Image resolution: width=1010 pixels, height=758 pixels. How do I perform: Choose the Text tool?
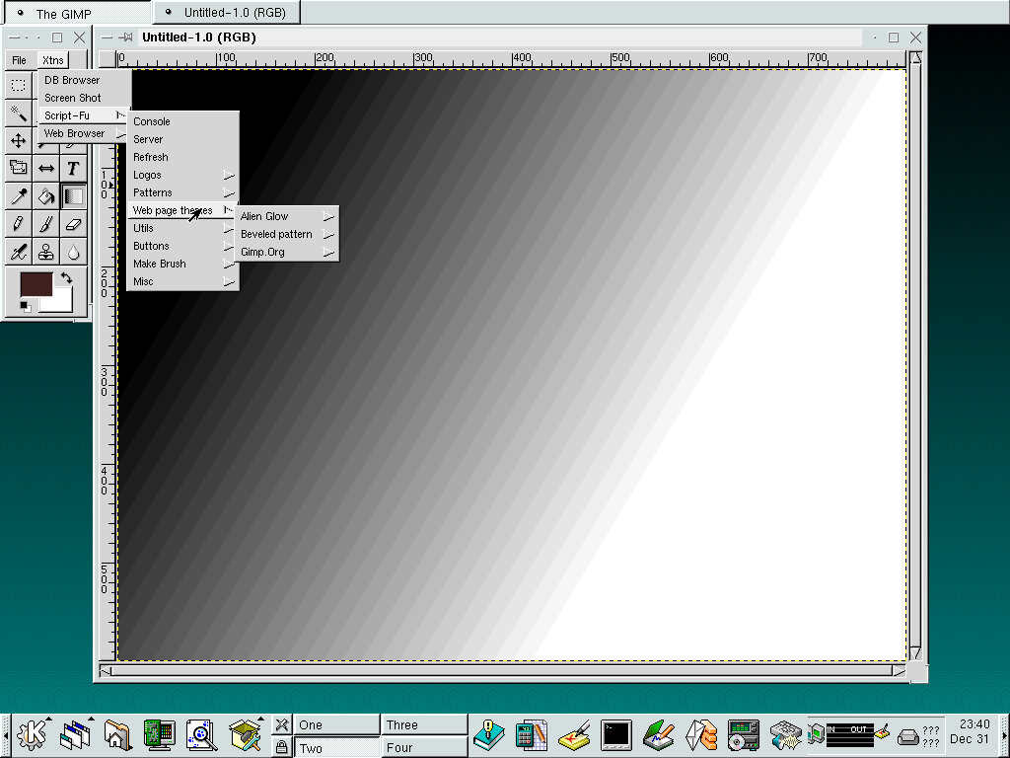tap(74, 169)
